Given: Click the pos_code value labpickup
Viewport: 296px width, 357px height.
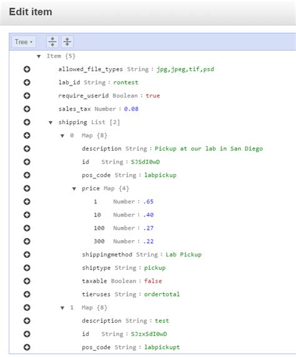Looking at the screenshot, I should pos(160,175).
